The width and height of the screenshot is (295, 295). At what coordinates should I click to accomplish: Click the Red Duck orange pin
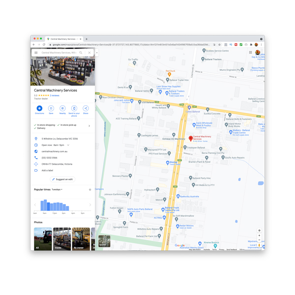[169, 75]
